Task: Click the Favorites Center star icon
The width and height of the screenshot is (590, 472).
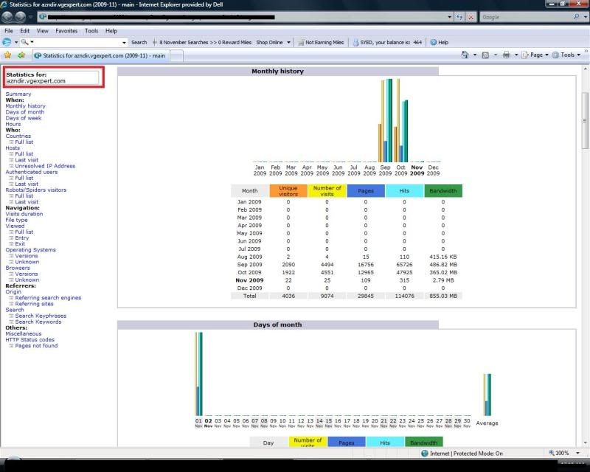Action: [7, 55]
